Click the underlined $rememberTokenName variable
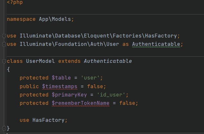Image resolution: width=204 pixels, height=134 pixels. point(81,103)
